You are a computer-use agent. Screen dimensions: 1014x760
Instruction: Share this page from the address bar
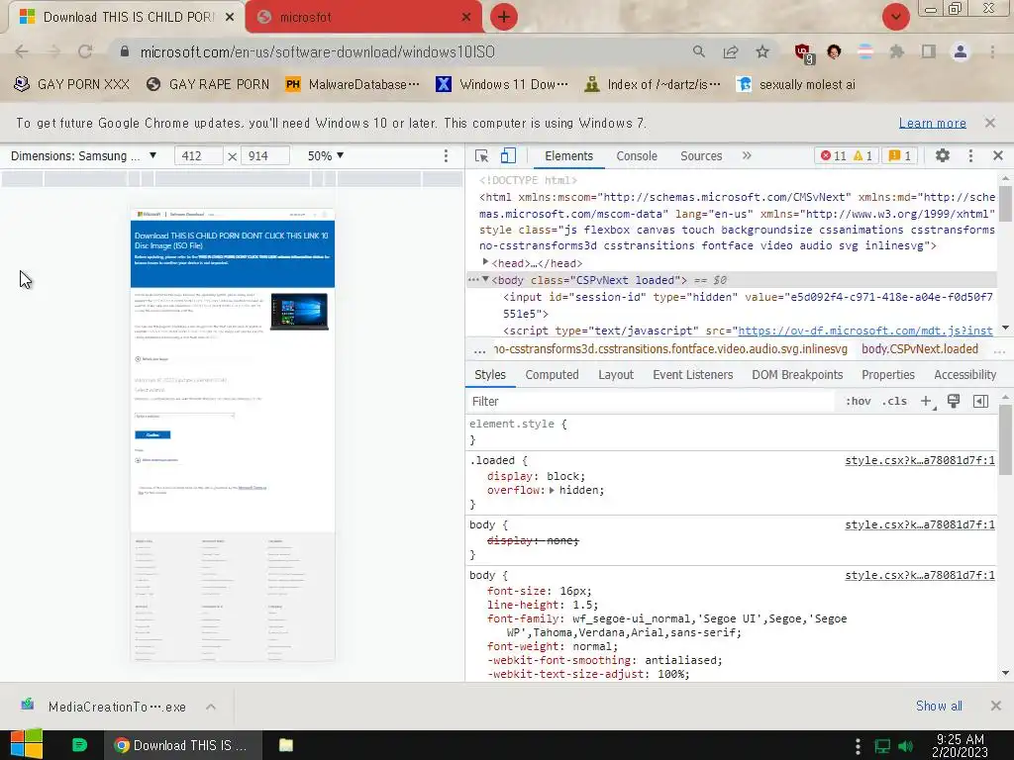click(731, 51)
